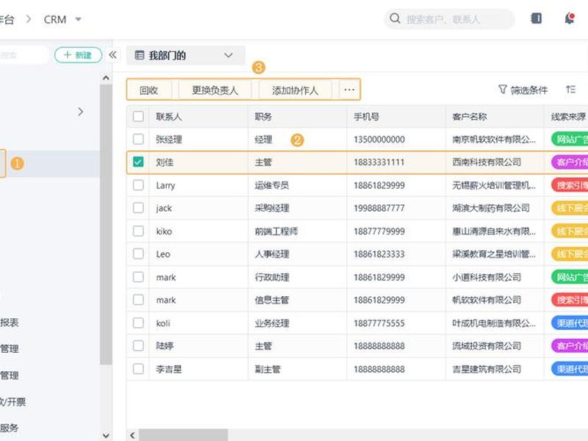Click the 添加协作人 button
The image size is (588, 441).
pos(295,90)
